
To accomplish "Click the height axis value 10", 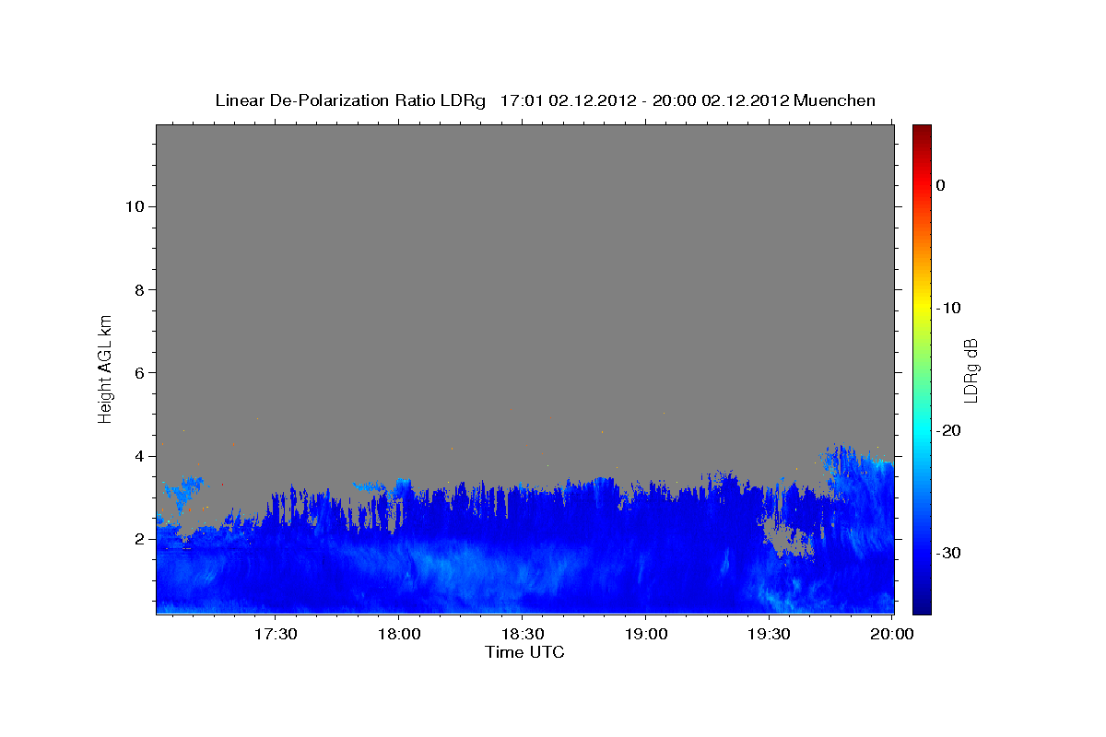I will click(134, 206).
